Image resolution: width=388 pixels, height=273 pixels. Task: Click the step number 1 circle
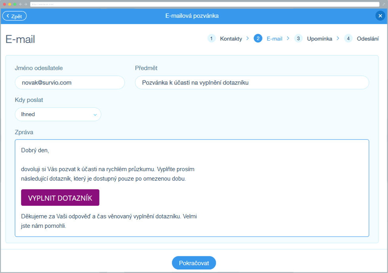pyautogui.click(x=211, y=38)
